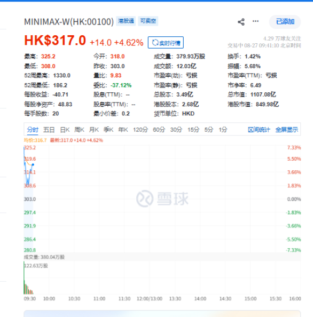Click the 总股本 value 3.49亿
The image size is (313, 317).
coord(185,94)
